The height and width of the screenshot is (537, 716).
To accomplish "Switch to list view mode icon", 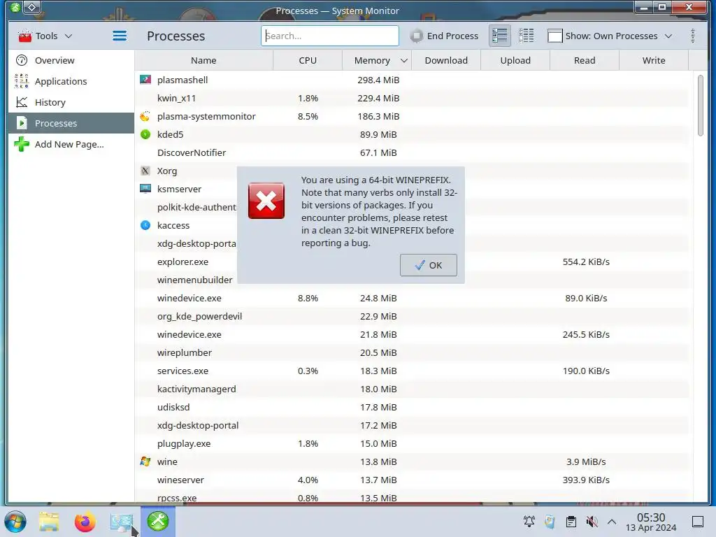I will click(499, 36).
